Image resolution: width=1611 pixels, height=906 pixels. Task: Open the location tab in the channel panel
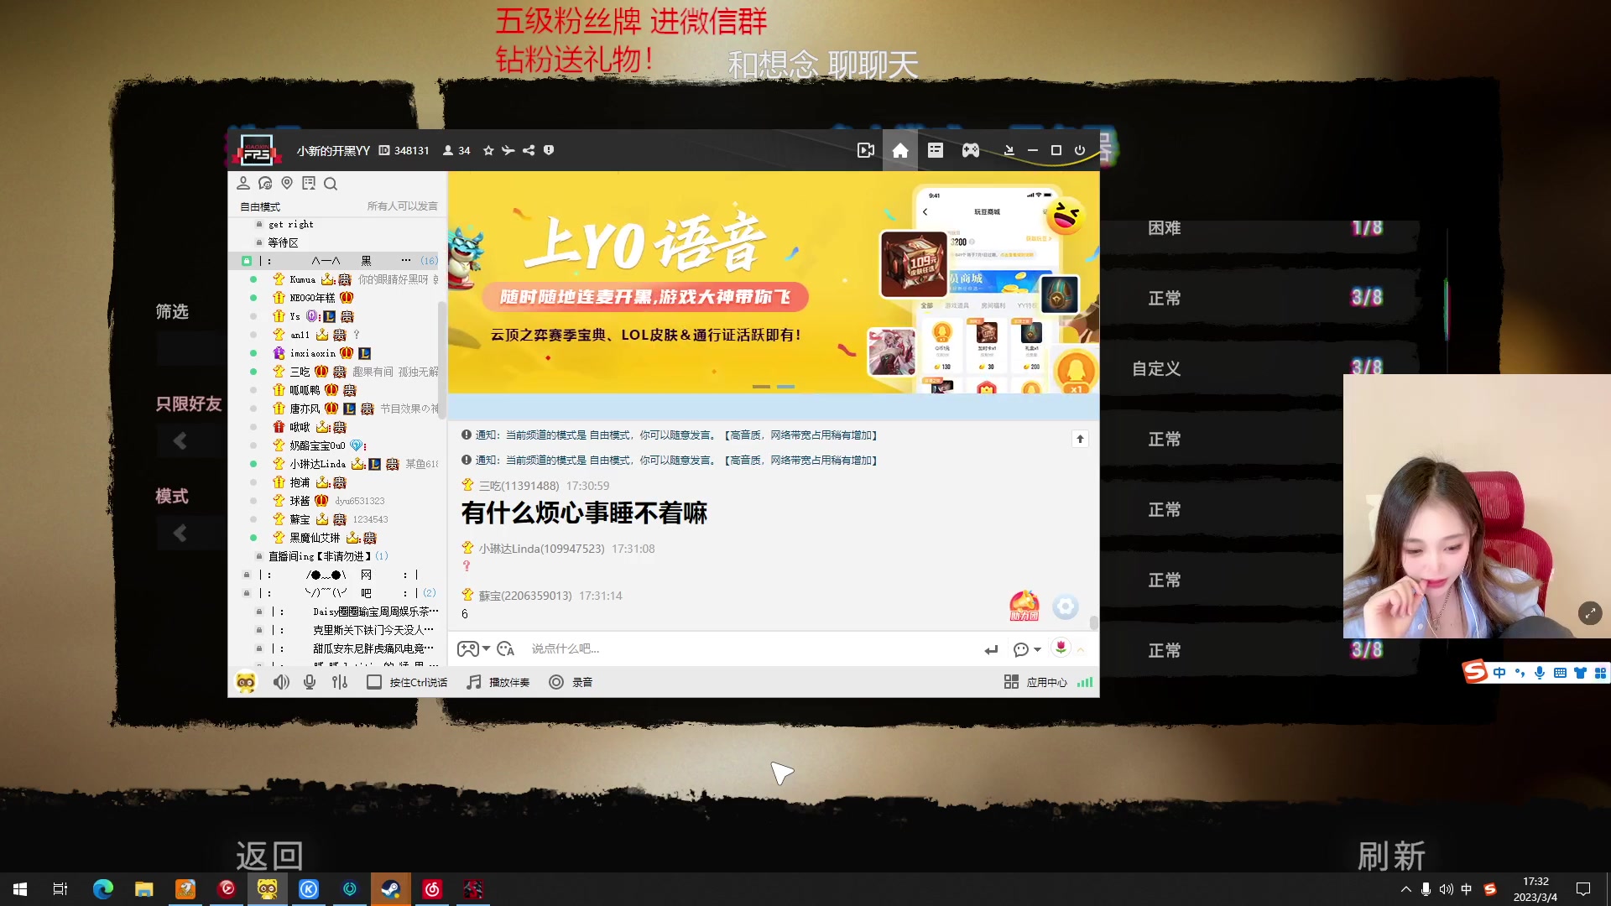pyautogui.click(x=287, y=184)
